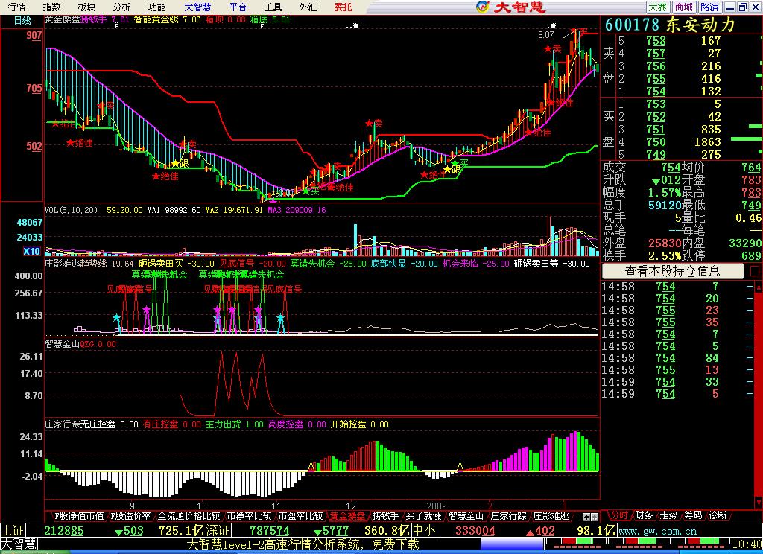Click the 路演 button in title bar
Viewport: 763px width, 554px height.
(x=709, y=7)
